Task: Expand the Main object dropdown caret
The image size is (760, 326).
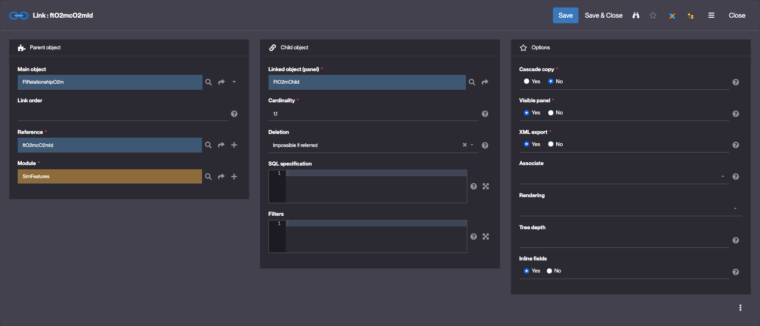Action: 234,82
